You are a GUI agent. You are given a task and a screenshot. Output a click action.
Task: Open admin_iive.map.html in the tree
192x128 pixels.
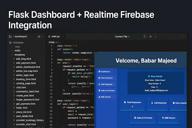pos(27,71)
